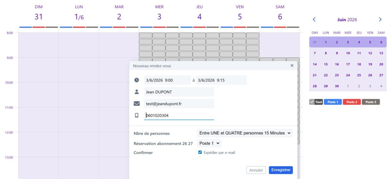Close the Nouveau rendez-vous dialog
390x179 pixels.
tap(292, 65)
